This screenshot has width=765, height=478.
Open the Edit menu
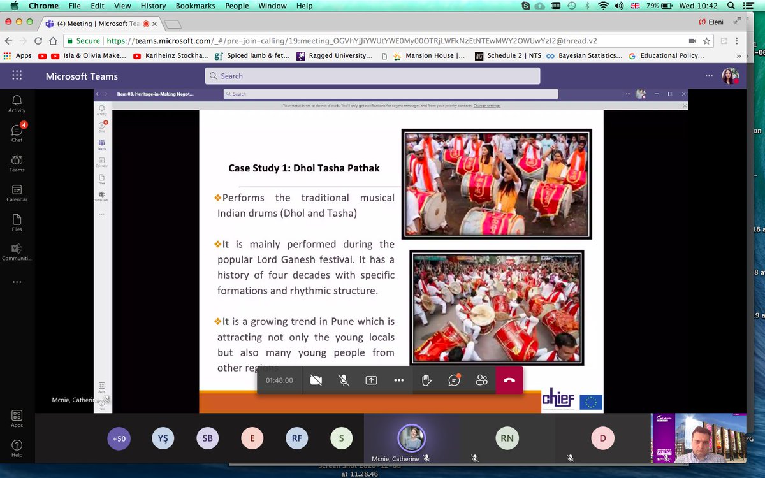98,6
